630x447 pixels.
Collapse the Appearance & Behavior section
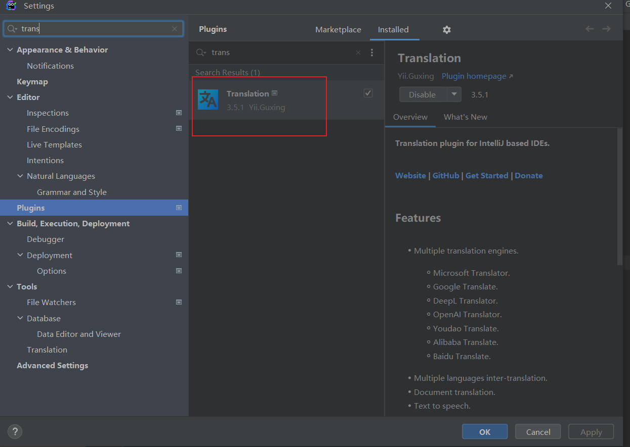coord(10,50)
